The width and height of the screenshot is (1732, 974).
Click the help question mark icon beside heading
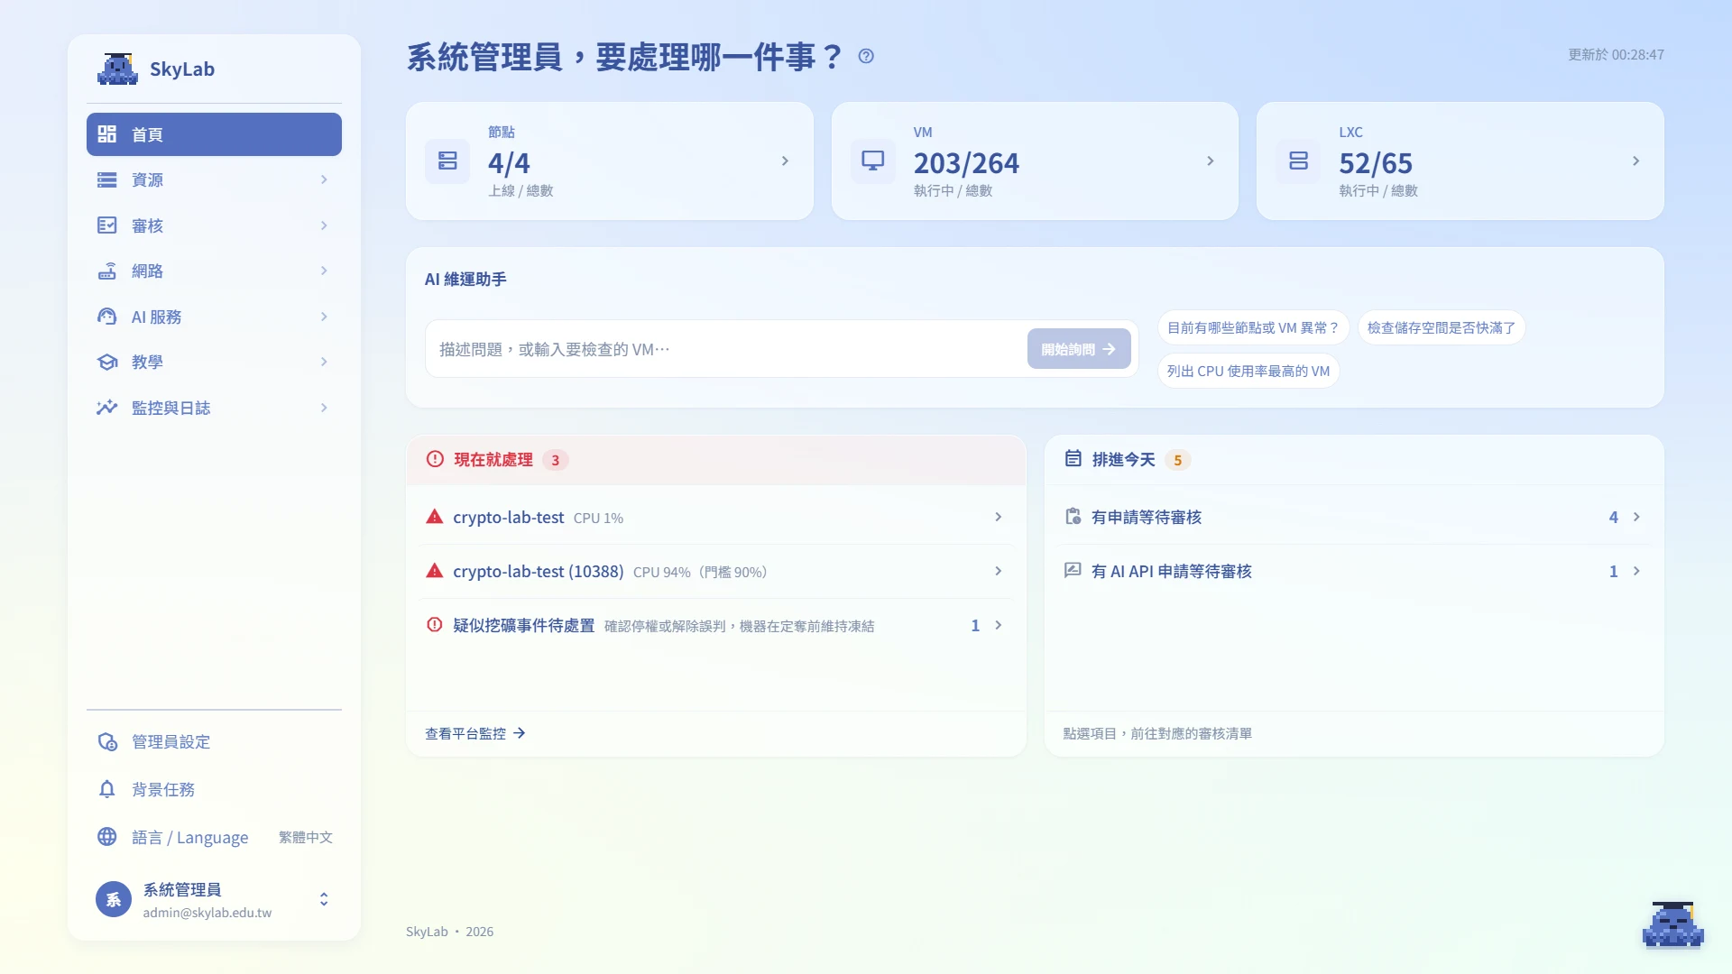click(x=866, y=56)
